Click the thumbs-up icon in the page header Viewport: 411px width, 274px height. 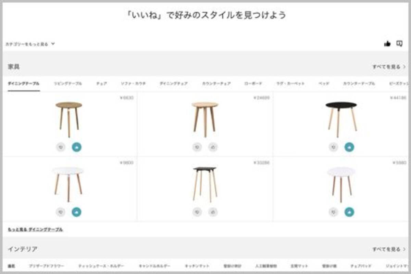point(387,43)
